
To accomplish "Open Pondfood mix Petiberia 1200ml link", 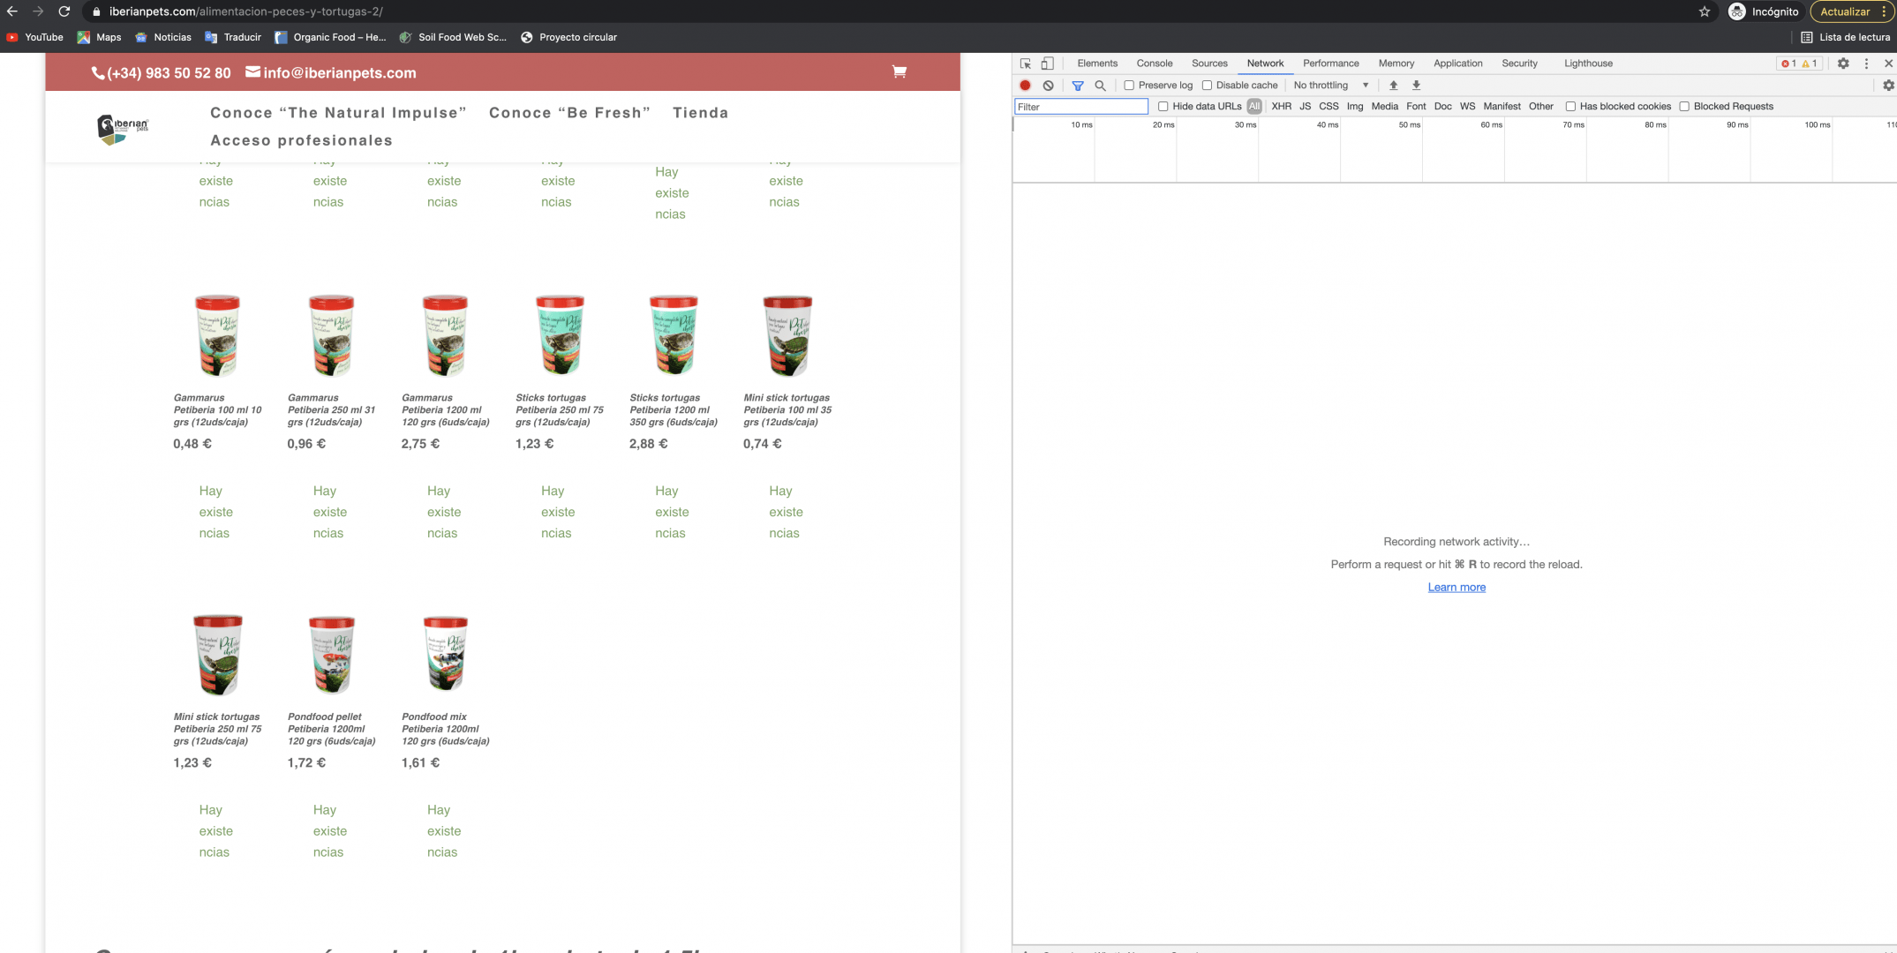I will (x=446, y=729).
